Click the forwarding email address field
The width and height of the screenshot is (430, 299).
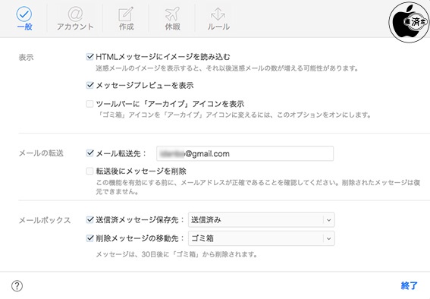click(245, 153)
